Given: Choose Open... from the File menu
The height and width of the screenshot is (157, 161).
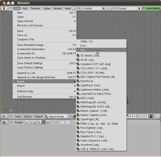Looking at the screenshot, I should pyautogui.click(x=44, y=17).
